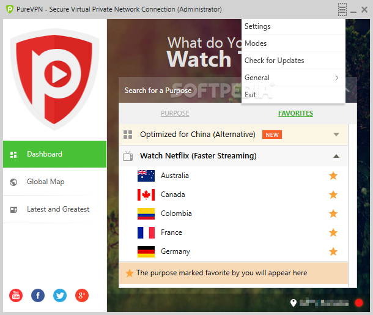Toggle favorite star for Canada
Screen dimensions: 373x315
point(333,195)
